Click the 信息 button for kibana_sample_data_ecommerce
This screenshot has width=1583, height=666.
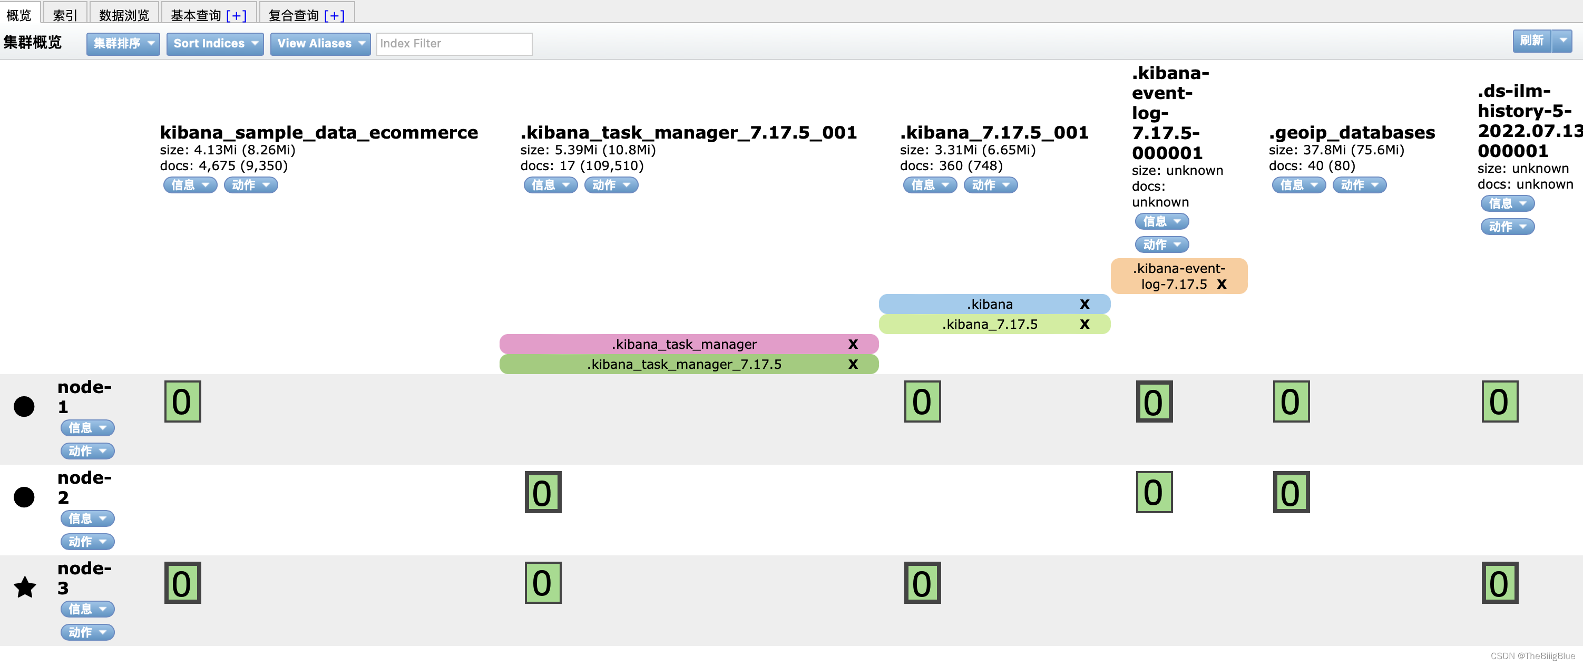point(187,184)
